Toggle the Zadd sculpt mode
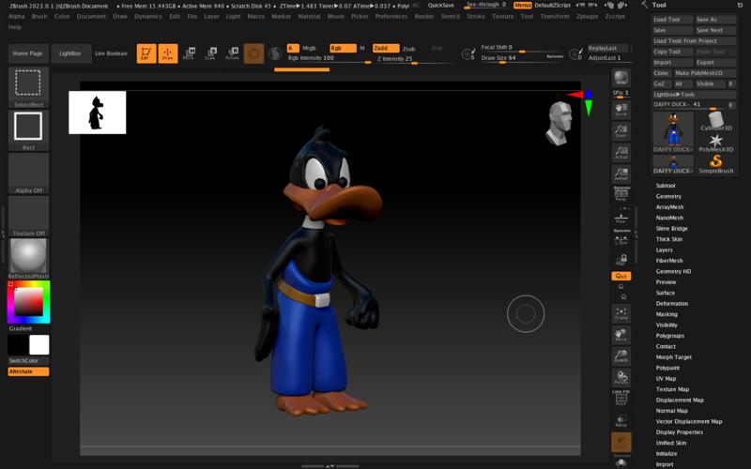751x469 pixels. coord(386,49)
